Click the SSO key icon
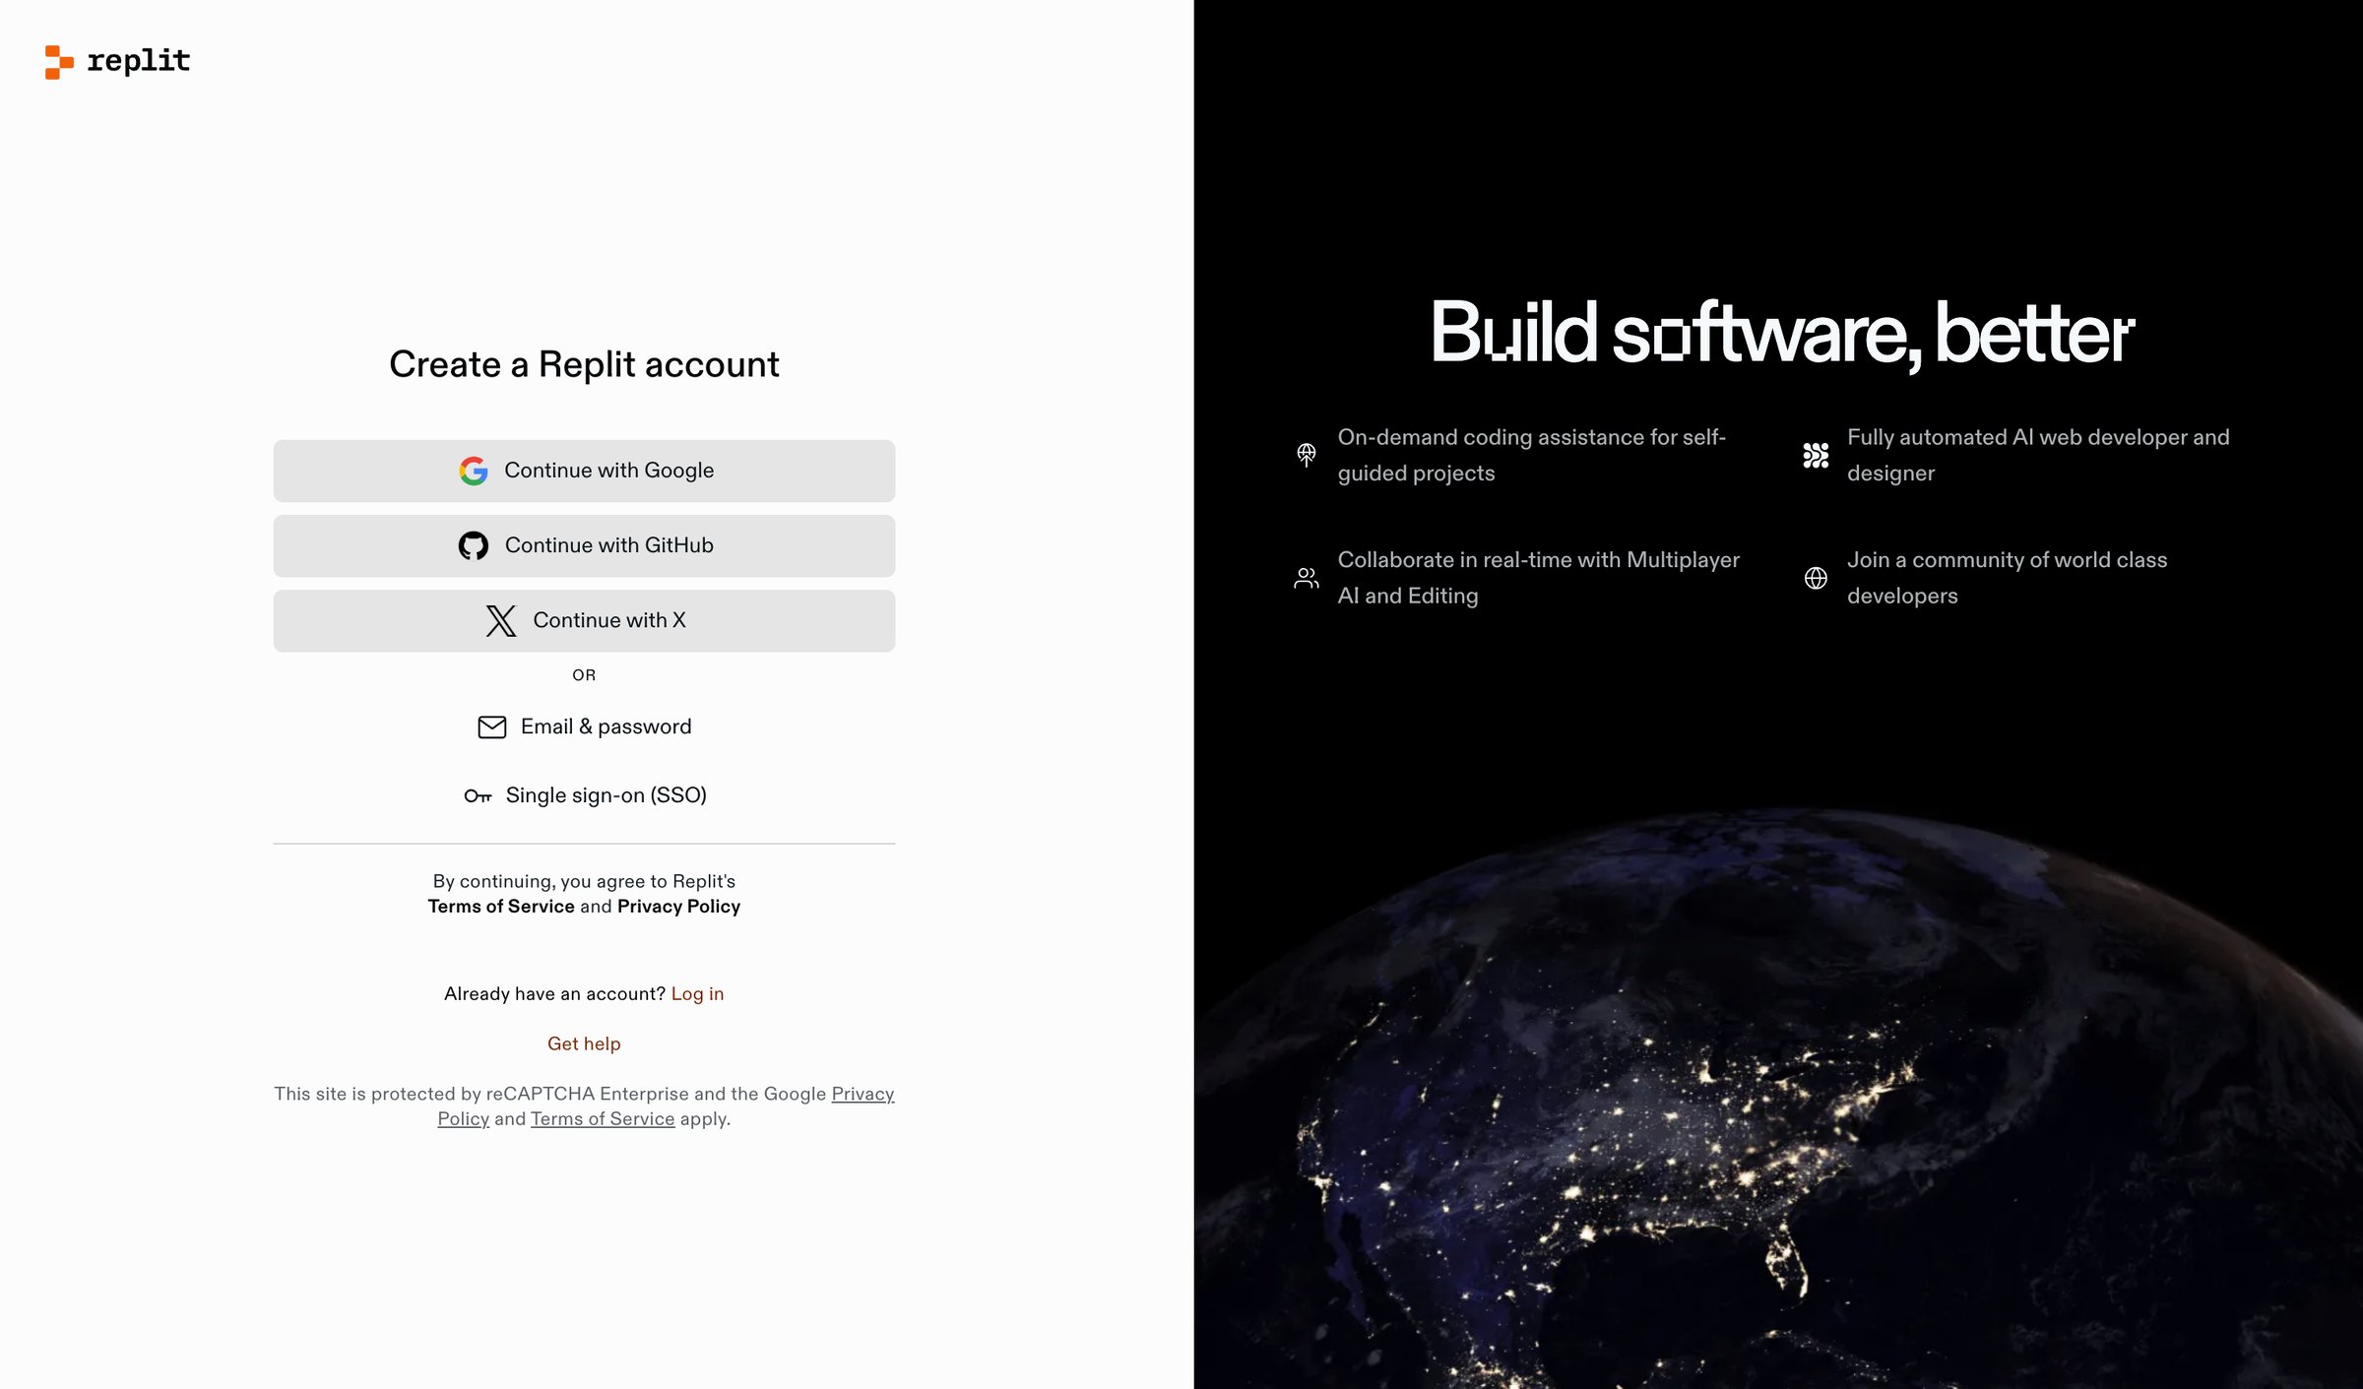The height and width of the screenshot is (1389, 2363). point(478,795)
